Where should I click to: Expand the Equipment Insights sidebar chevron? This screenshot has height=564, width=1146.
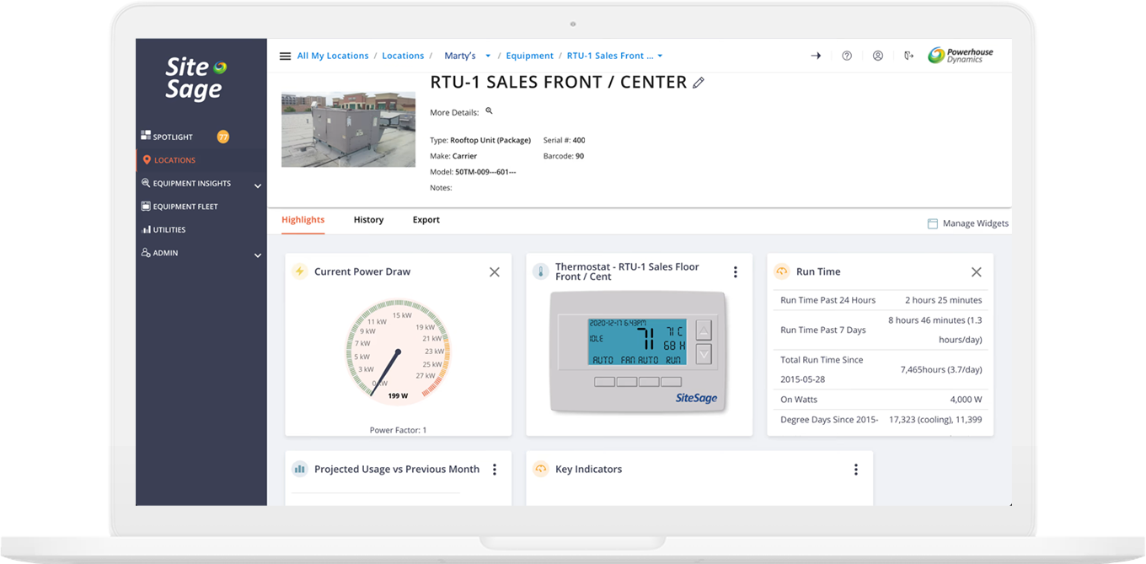coord(258,185)
